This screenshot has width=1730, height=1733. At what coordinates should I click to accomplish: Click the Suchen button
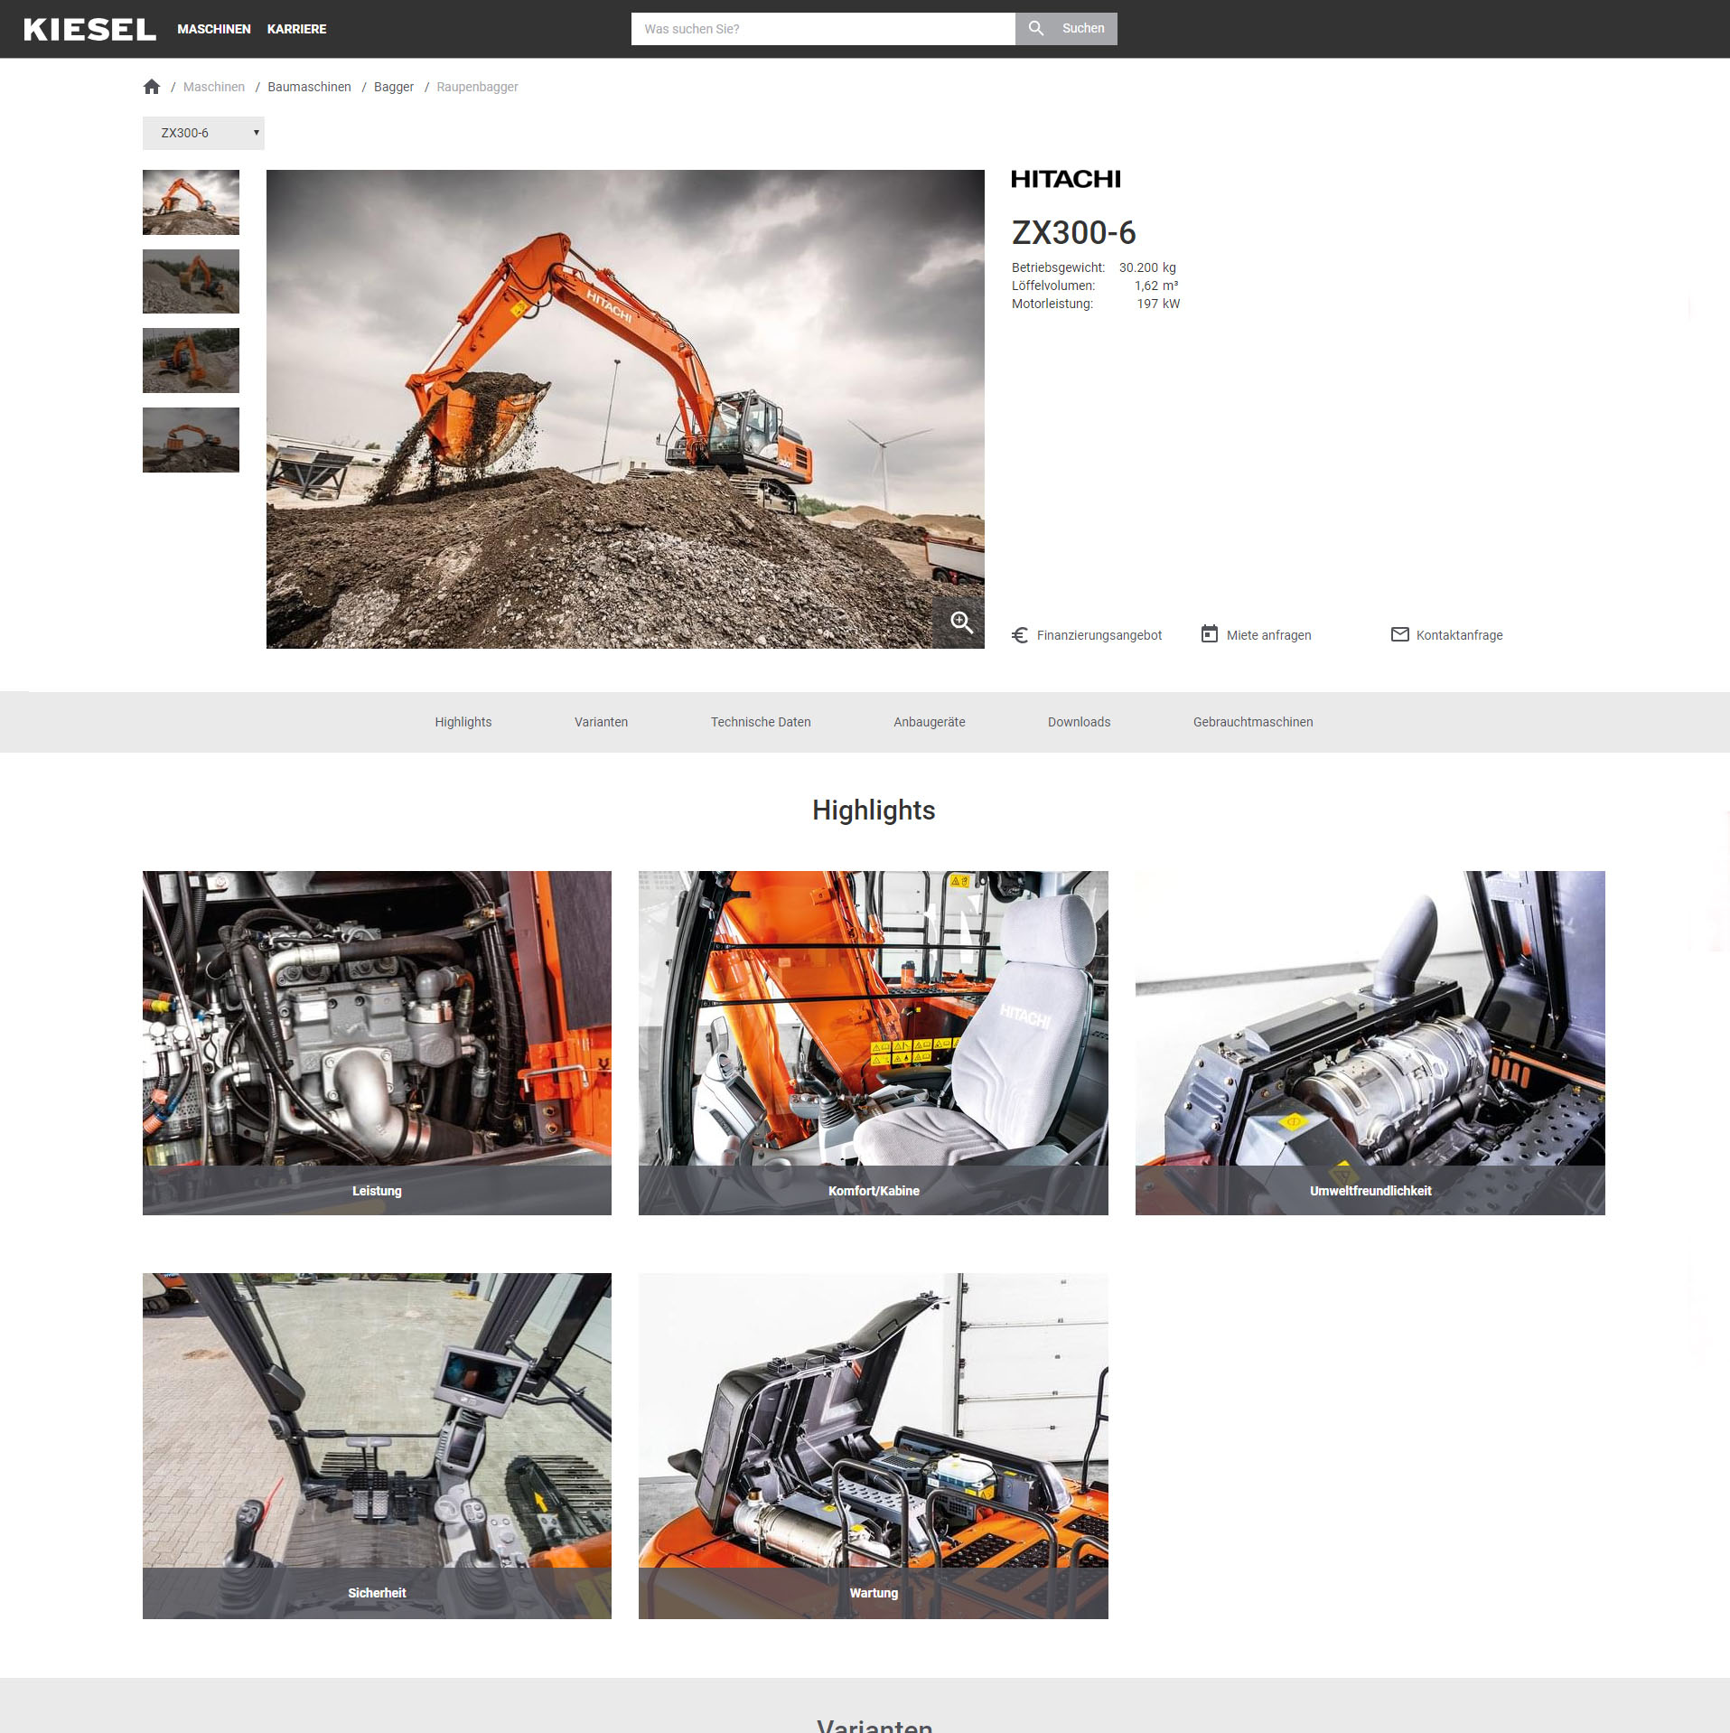click(x=1066, y=29)
